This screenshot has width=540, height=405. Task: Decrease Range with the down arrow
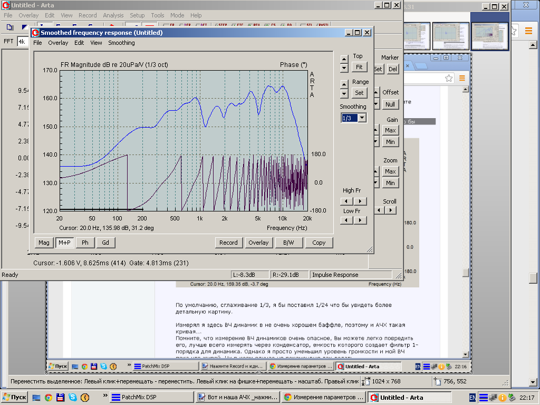click(x=344, y=94)
